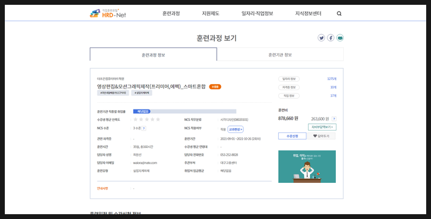The height and width of the screenshot is (219, 431).
Task: Click the orange badge beside the course title
Action: 215,87
